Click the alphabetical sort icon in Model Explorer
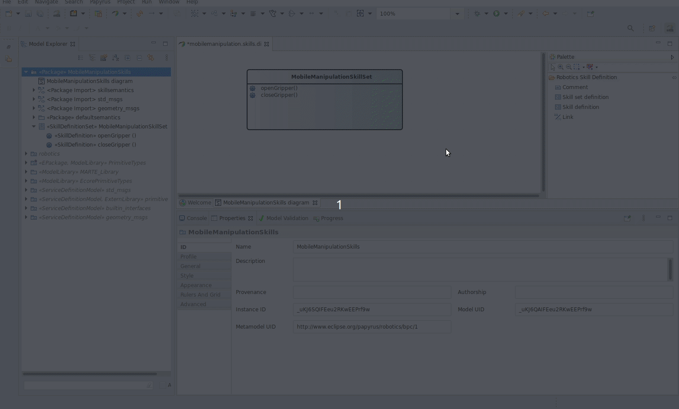 click(116, 58)
